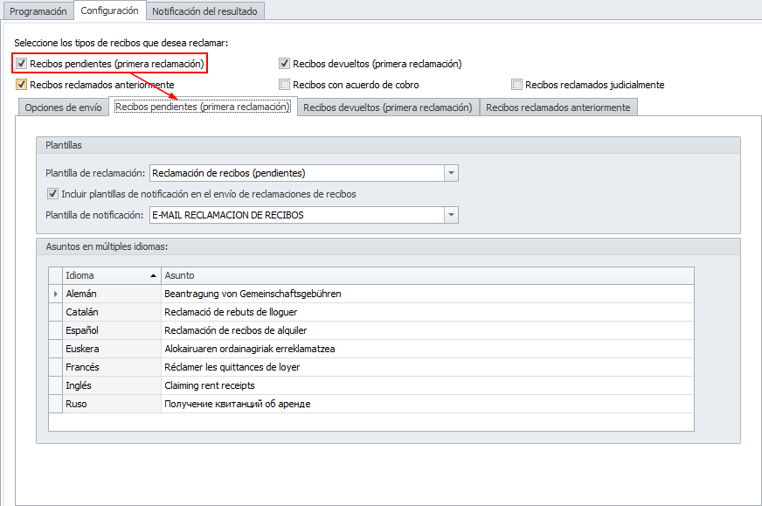Click the Asunto column header
The height and width of the screenshot is (506, 762).
click(x=427, y=275)
